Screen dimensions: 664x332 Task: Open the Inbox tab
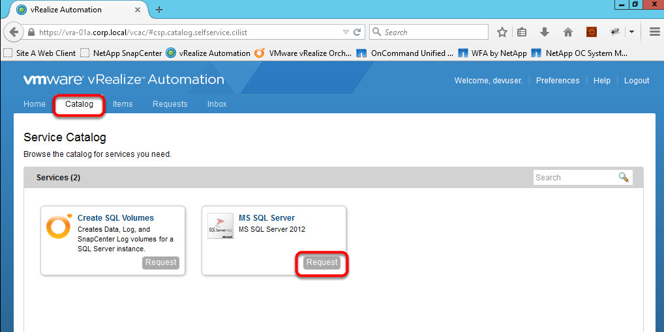tap(217, 104)
